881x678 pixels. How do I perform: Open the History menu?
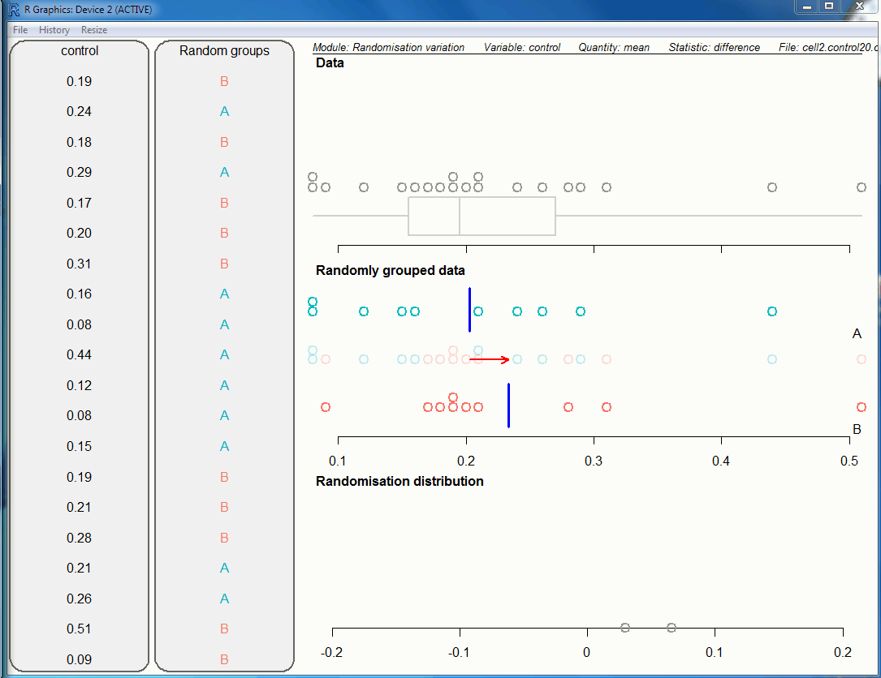click(54, 30)
